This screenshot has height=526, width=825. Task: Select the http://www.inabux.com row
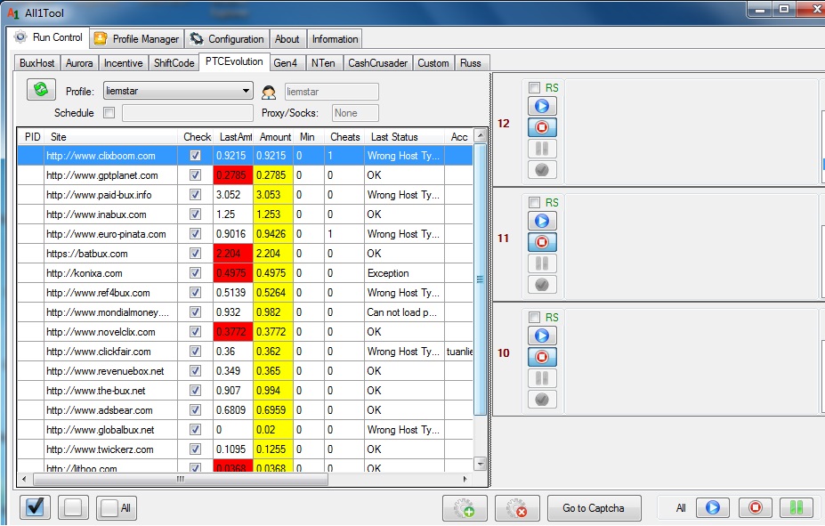(245, 214)
